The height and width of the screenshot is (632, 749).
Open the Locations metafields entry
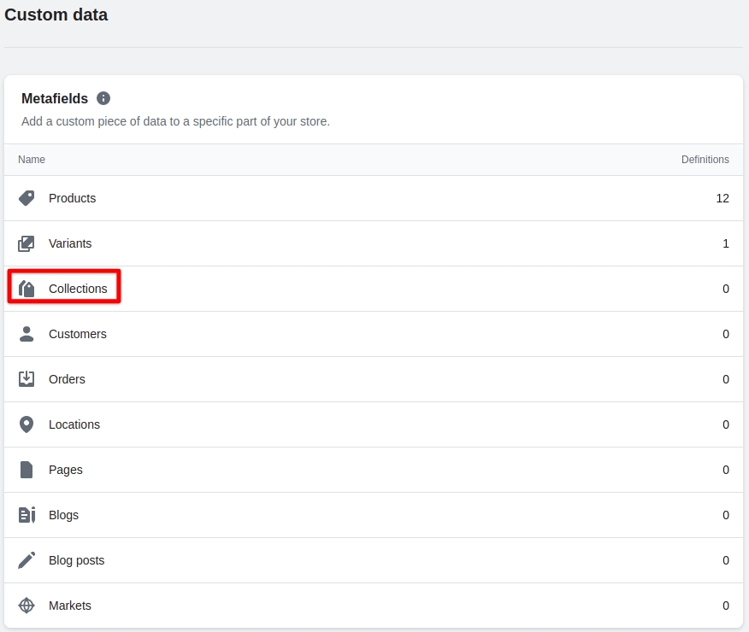74,424
